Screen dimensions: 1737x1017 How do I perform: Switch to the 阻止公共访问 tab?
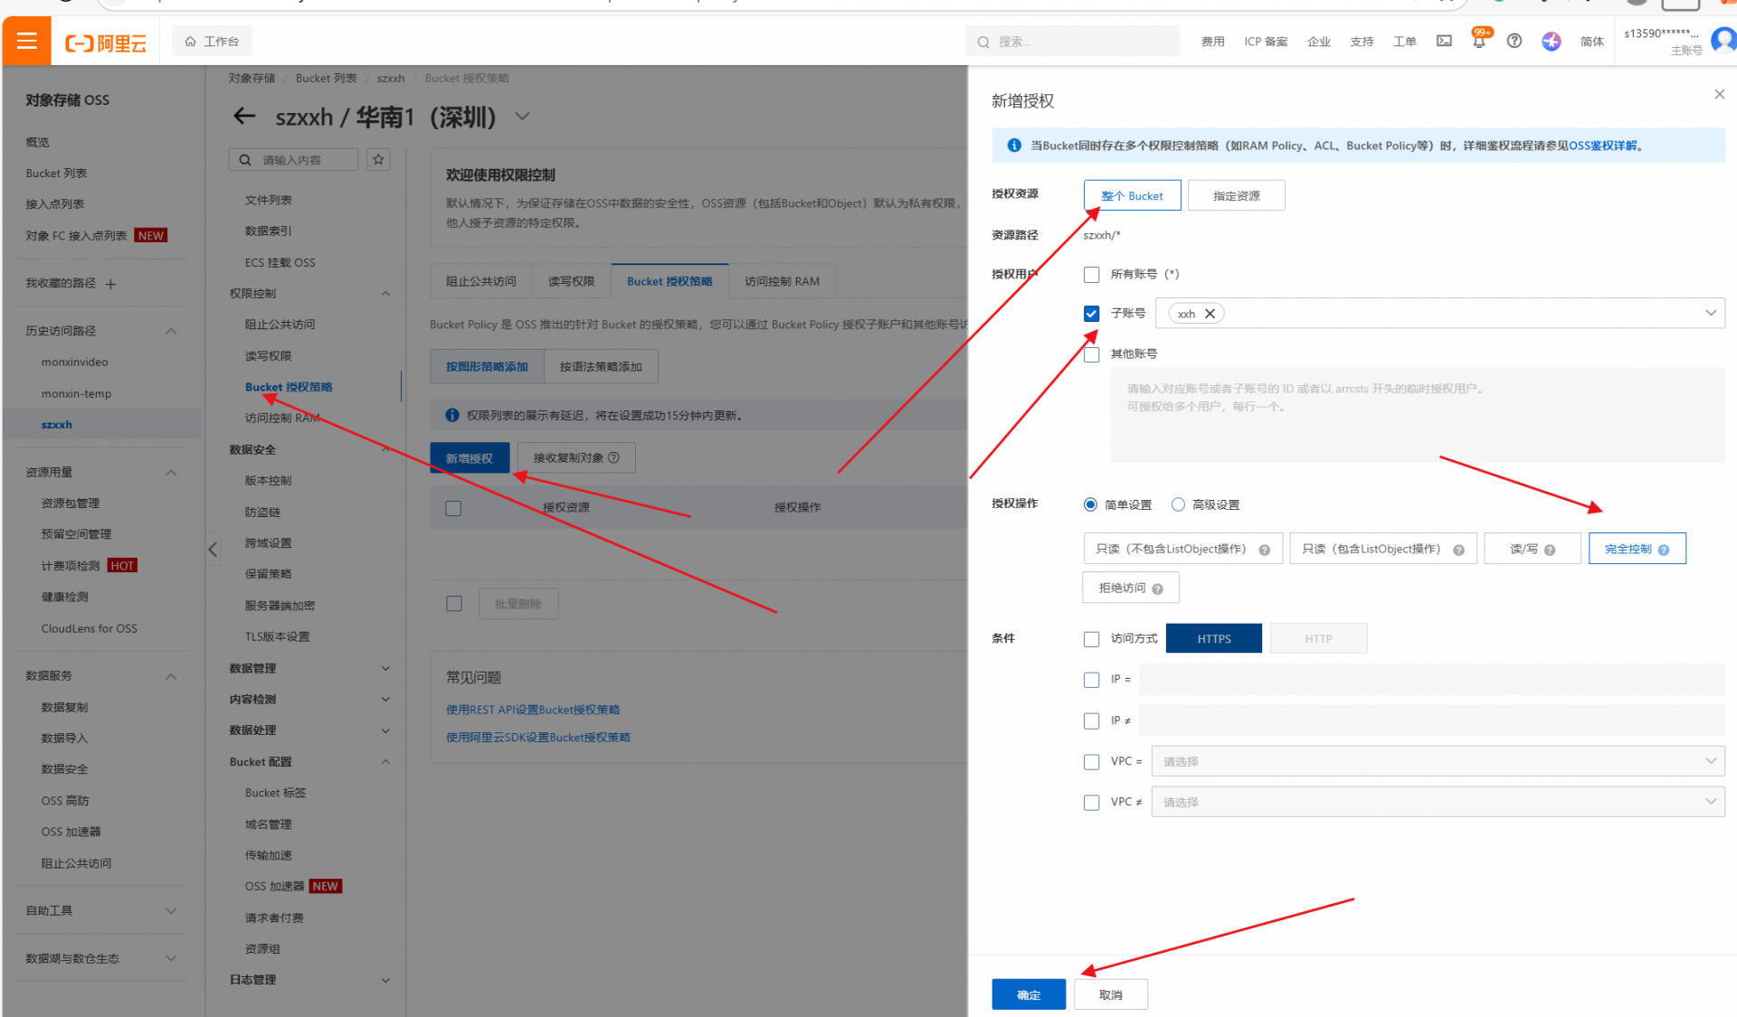click(481, 281)
